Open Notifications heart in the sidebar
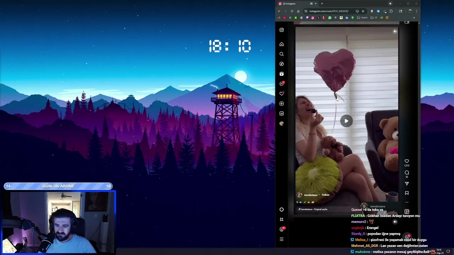Viewport: 454px width, 255px height. pyautogui.click(x=282, y=93)
